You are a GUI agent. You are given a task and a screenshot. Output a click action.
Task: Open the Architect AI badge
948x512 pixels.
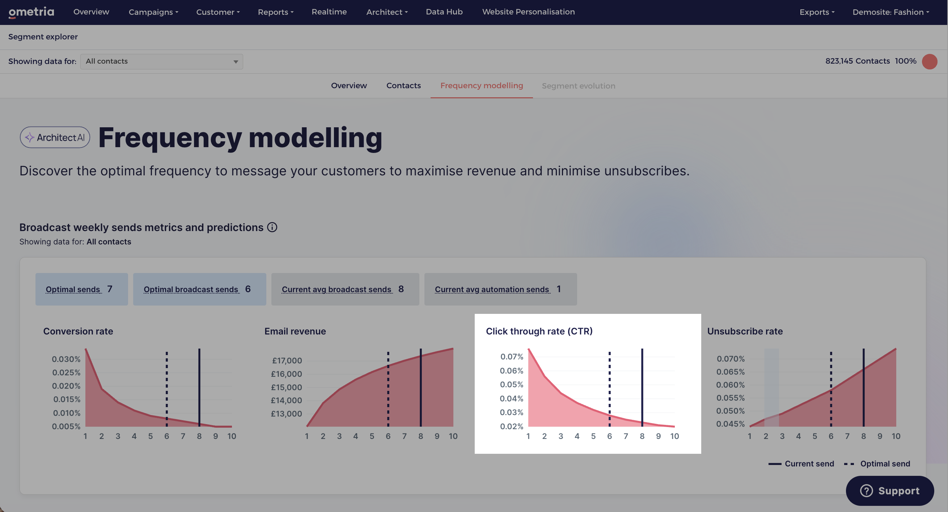click(55, 137)
